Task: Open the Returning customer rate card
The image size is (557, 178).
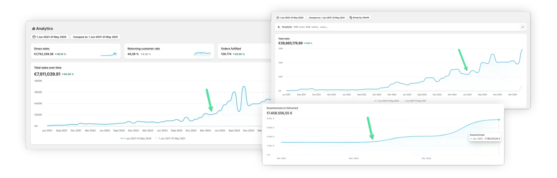Action: point(169,51)
